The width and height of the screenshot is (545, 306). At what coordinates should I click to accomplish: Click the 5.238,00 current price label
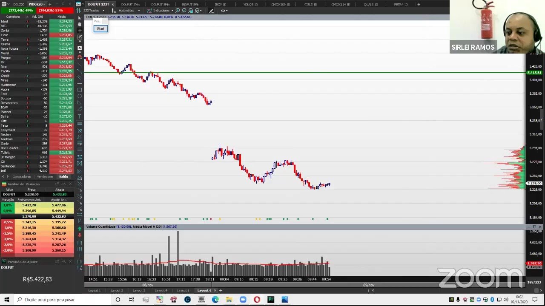coord(534,184)
